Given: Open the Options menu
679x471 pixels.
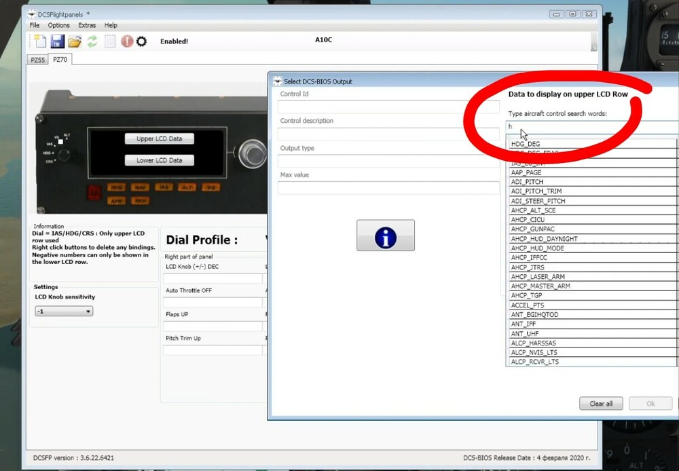Looking at the screenshot, I should [58, 25].
